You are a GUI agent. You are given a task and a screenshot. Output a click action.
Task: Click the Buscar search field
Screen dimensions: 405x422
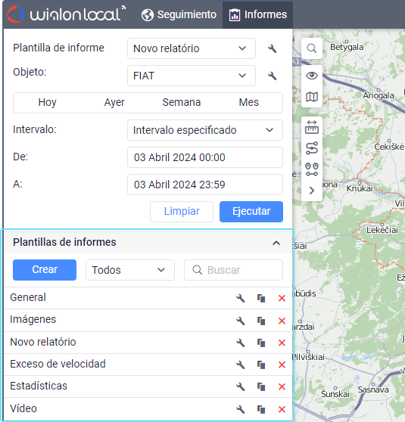click(x=233, y=270)
